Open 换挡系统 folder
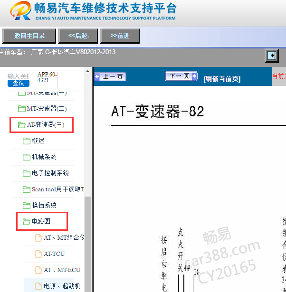Screen dimensions: 286x292 click(x=44, y=206)
